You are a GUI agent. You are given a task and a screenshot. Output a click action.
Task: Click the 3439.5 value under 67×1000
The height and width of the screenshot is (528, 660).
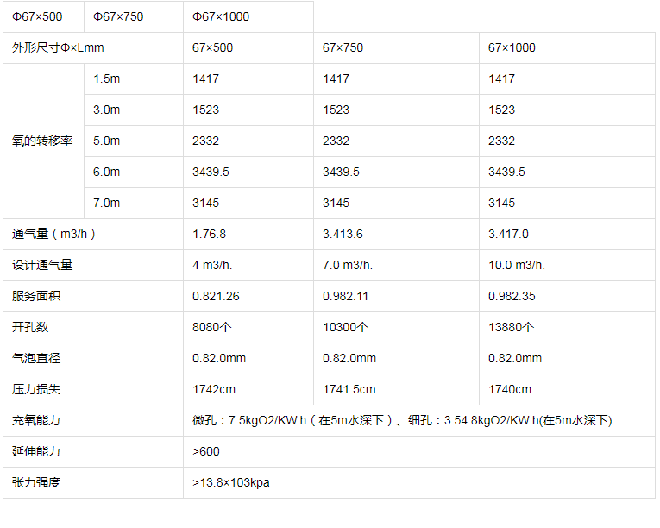567,173
